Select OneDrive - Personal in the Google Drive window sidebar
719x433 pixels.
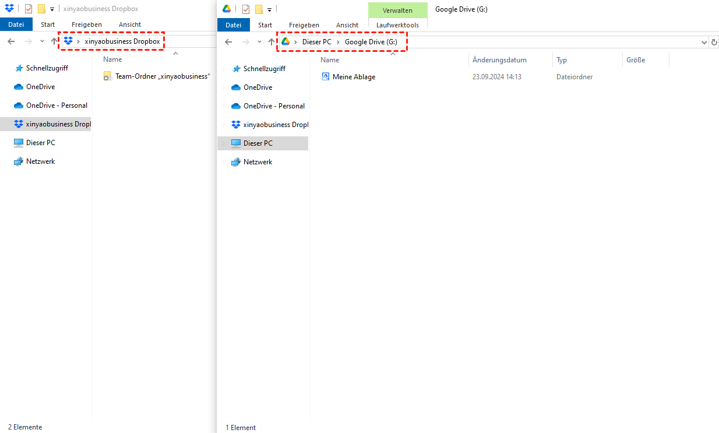268,106
